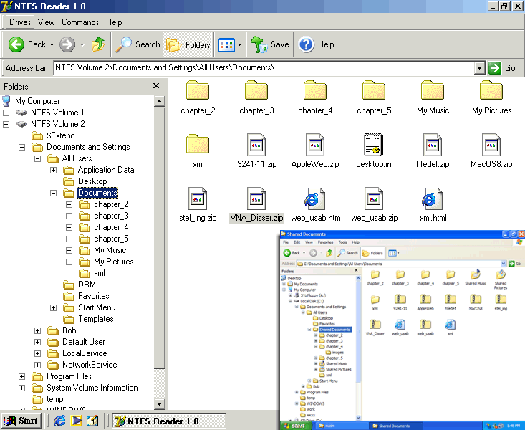The width and height of the screenshot is (525, 430).
Task: Open the Commands menu
Action: pyautogui.click(x=80, y=22)
